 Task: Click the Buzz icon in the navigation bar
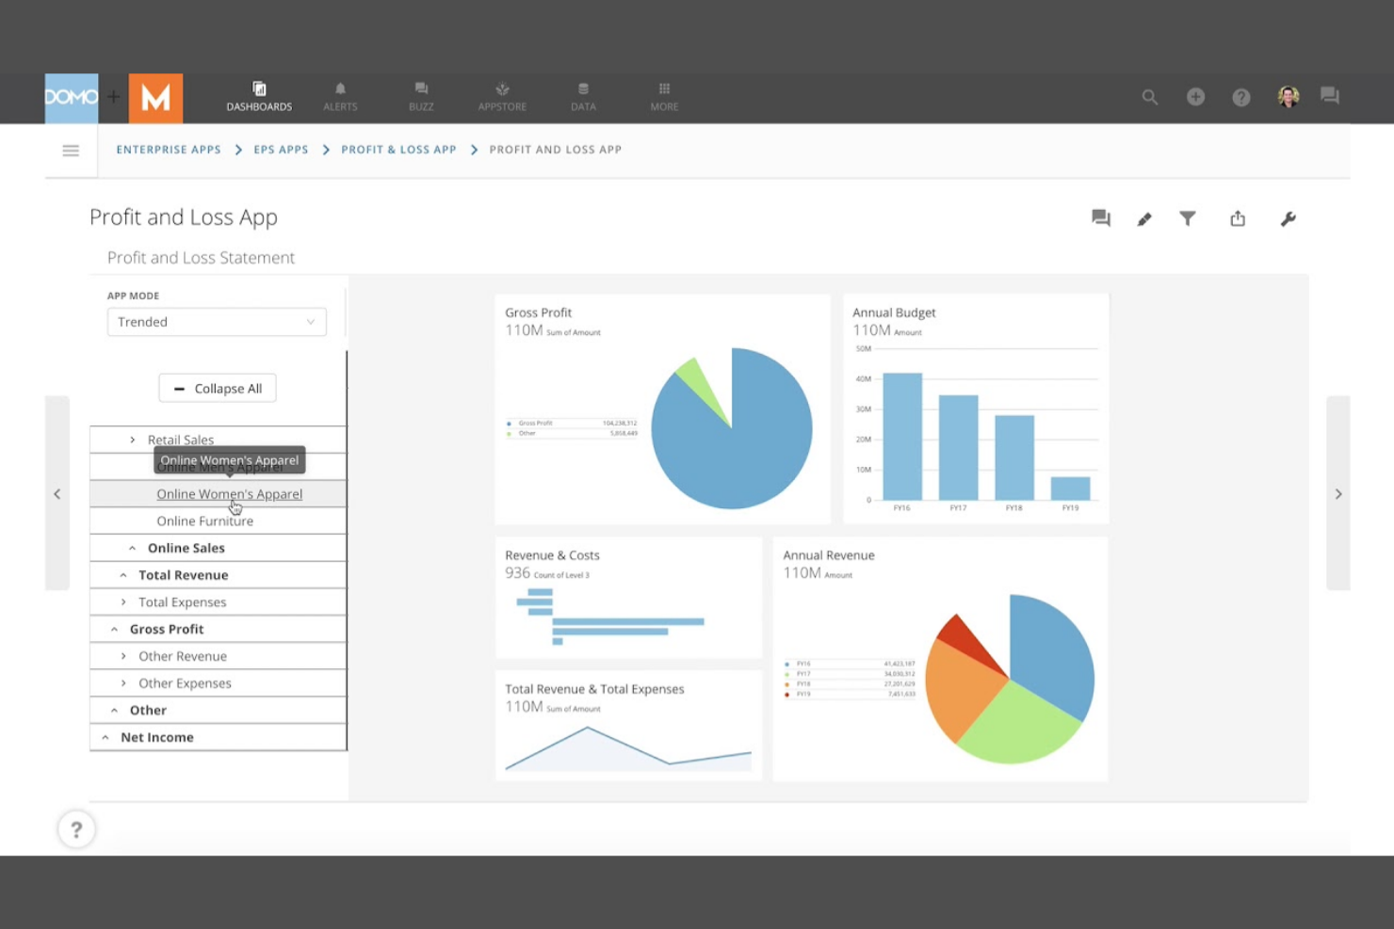tap(421, 97)
